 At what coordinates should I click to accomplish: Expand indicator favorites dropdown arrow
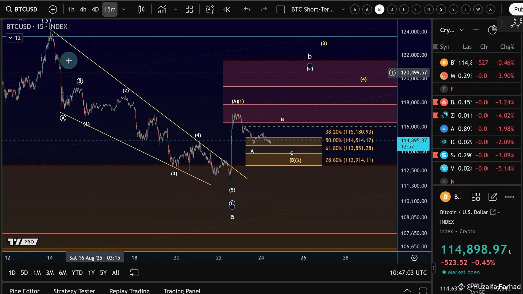[175, 9]
